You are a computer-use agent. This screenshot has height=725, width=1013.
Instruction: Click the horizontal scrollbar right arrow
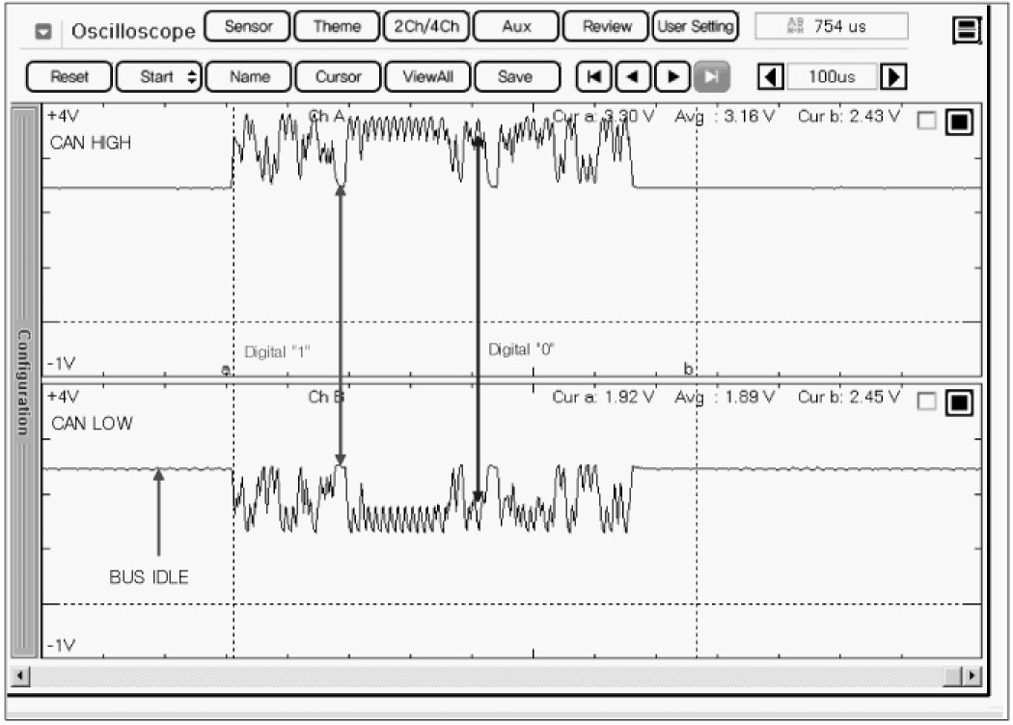tap(972, 677)
